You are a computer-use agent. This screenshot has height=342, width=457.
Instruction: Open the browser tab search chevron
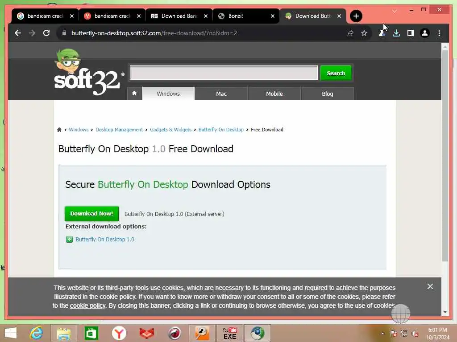pyautogui.click(x=395, y=11)
